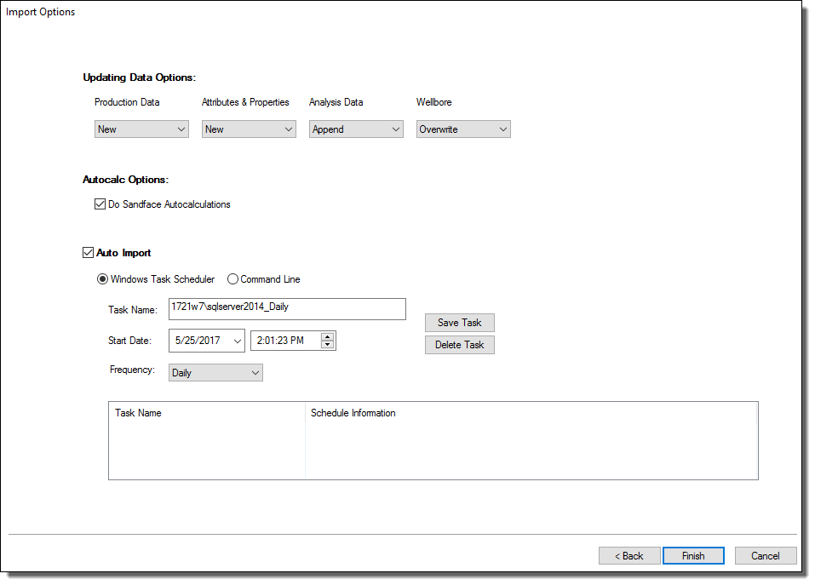Decrease time with the down spinner arrow

click(327, 345)
